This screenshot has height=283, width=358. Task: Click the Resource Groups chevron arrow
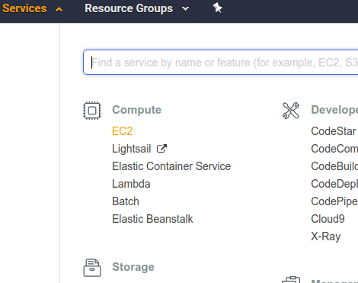(186, 9)
